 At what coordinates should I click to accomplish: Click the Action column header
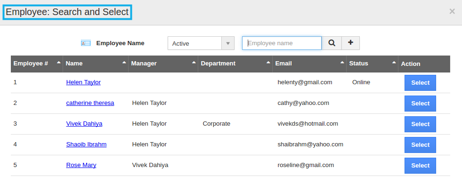point(424,64)
